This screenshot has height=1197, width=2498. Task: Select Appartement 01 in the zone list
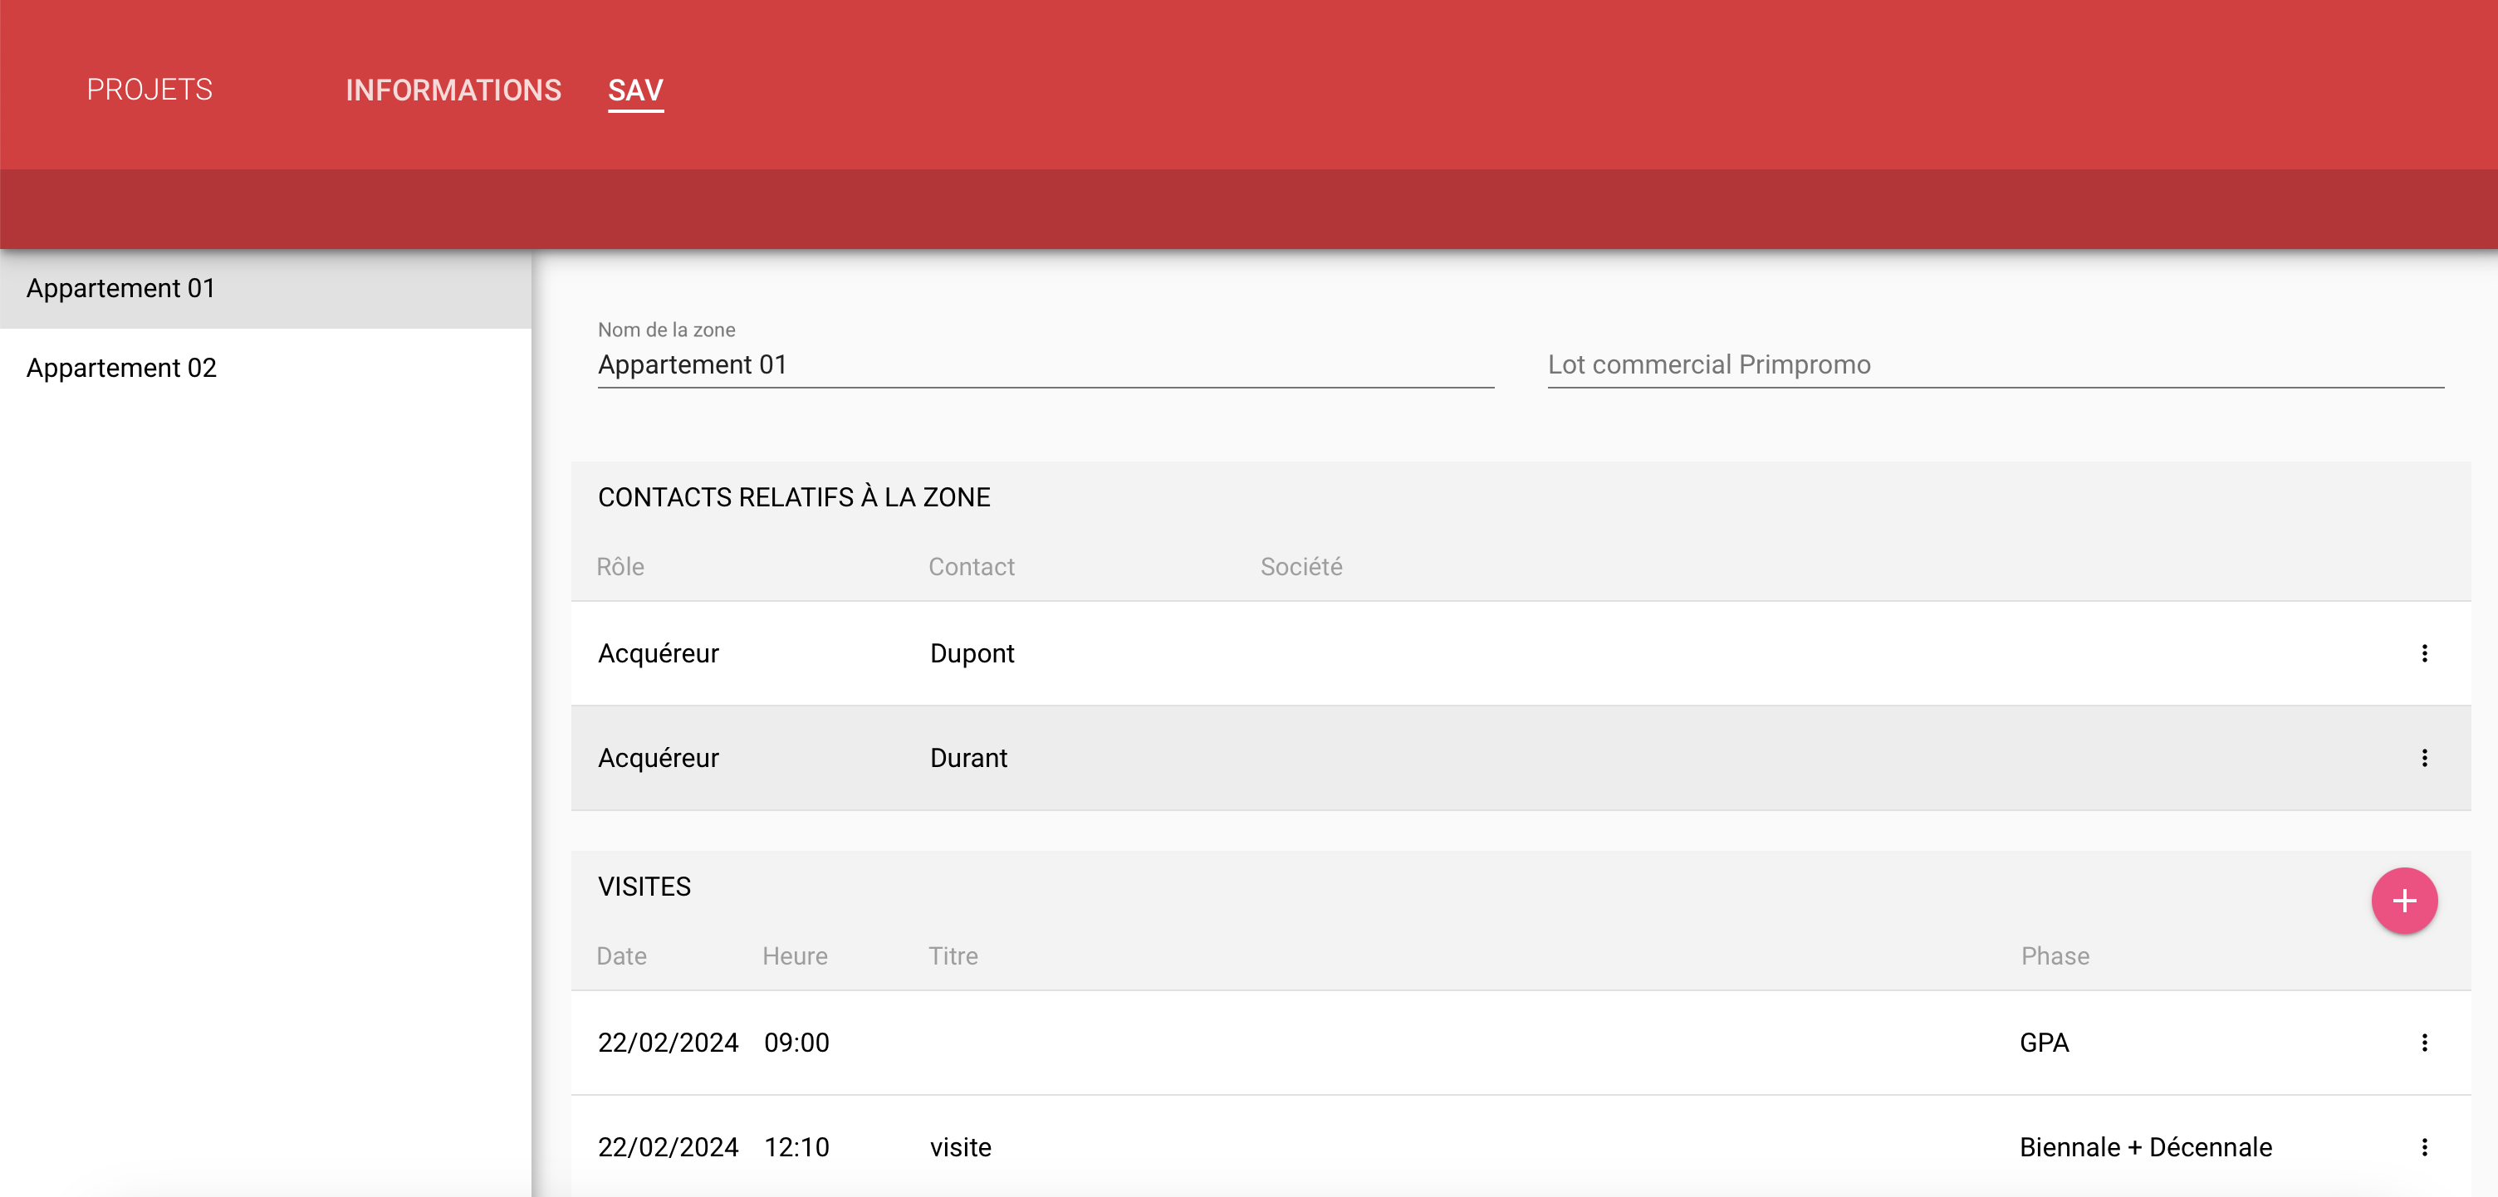coord(266,289)
